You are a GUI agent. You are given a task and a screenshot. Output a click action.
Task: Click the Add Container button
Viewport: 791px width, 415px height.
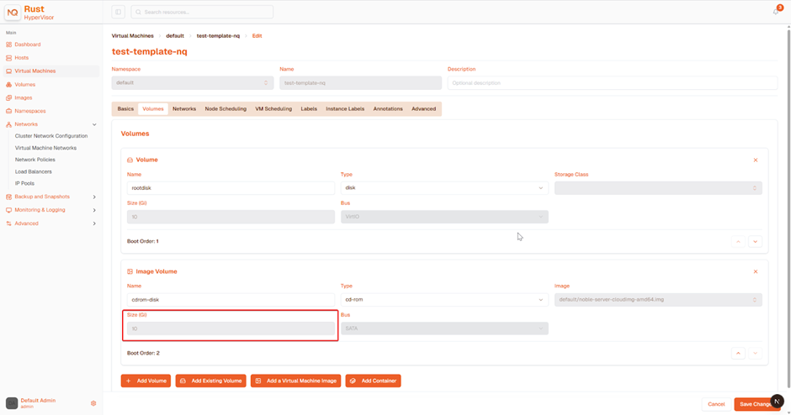tap(374, 381)
